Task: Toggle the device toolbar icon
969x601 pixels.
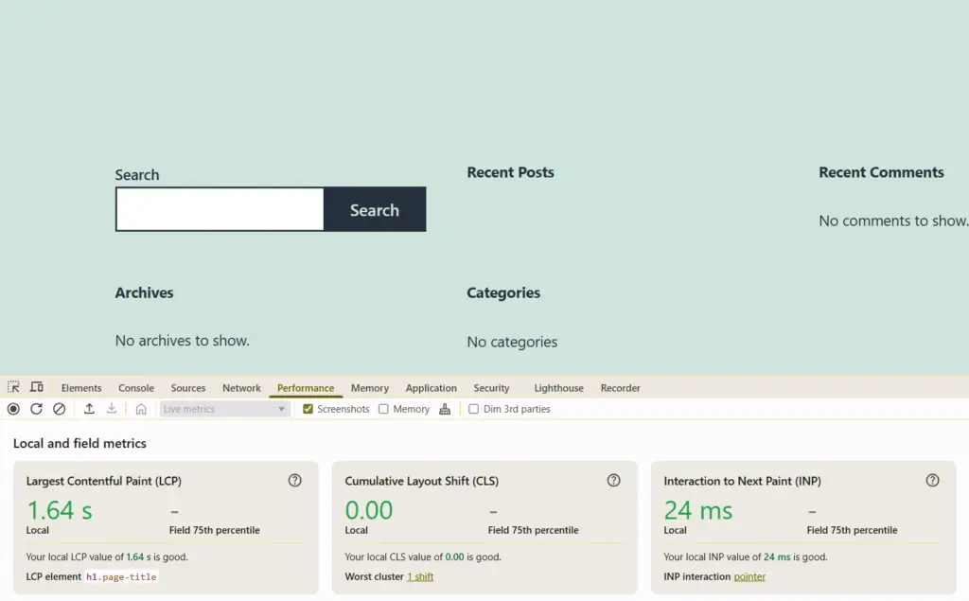Action: tap(37, 387)
